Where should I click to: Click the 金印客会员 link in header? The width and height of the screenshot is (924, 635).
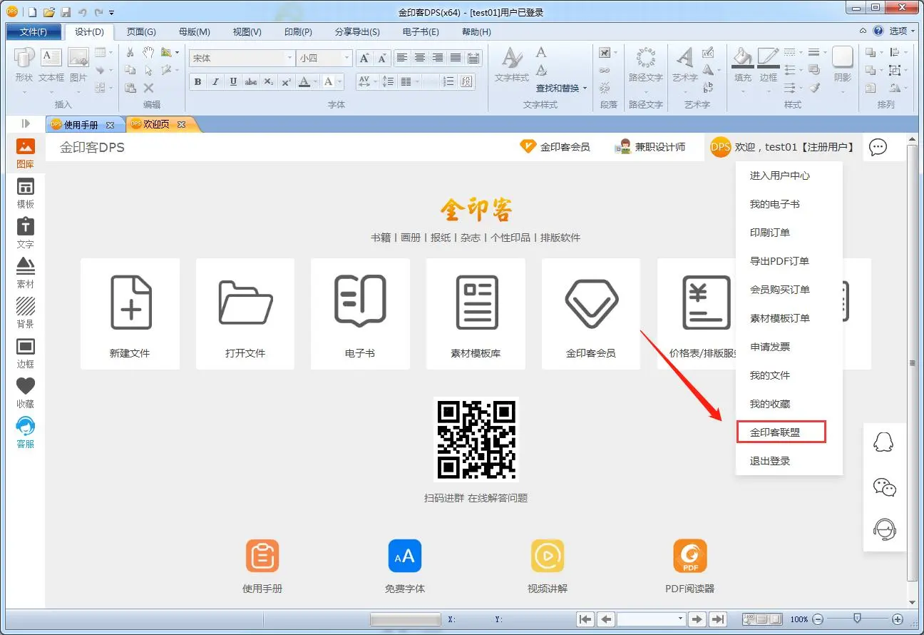click(555, 147)
